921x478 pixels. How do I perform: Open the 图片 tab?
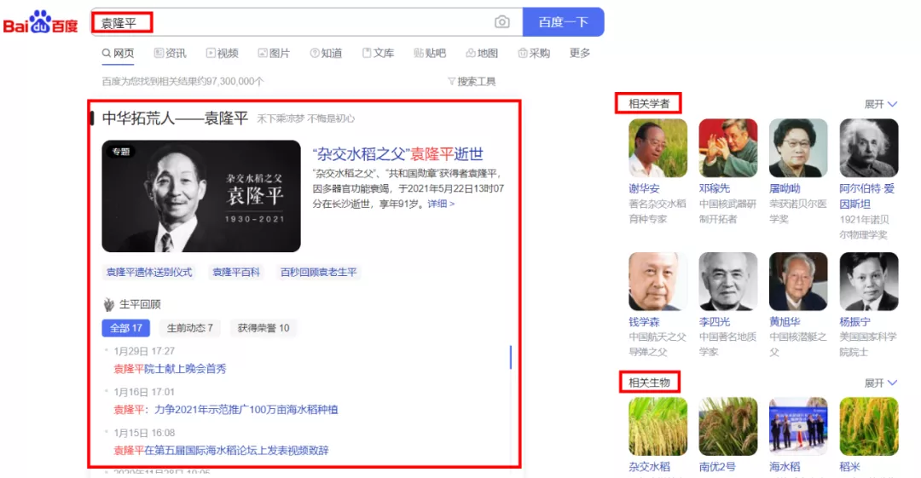pos(274,54)
